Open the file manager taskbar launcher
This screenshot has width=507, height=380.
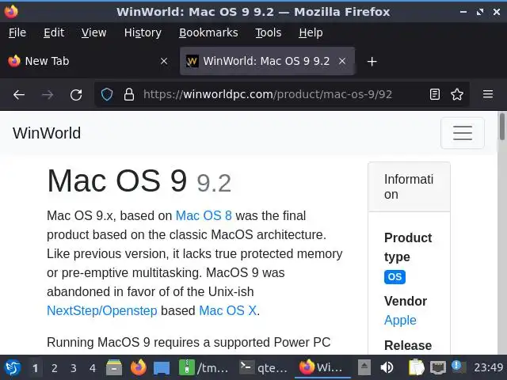coord(114,367)
